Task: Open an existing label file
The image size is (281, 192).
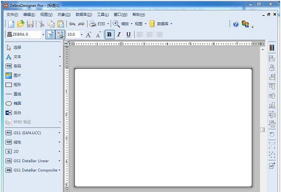Action: (21, 24)
